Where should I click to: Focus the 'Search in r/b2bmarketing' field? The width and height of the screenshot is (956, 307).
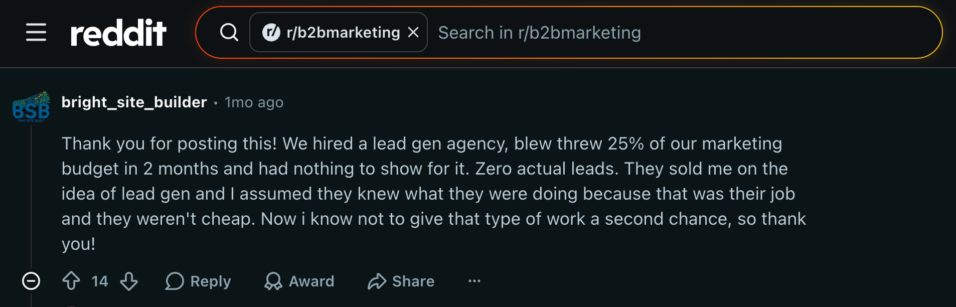684,33
